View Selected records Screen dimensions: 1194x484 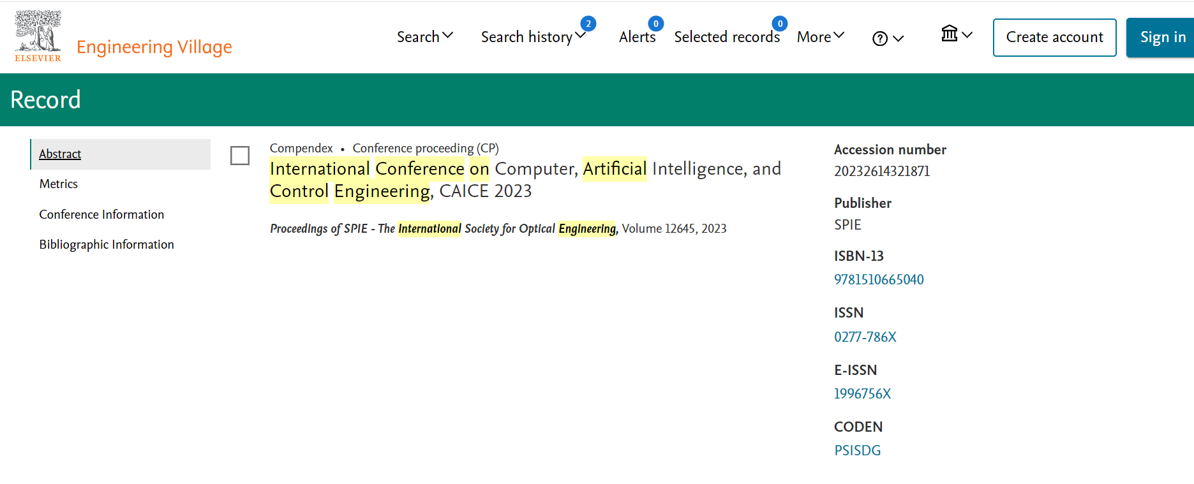[726, 38]
